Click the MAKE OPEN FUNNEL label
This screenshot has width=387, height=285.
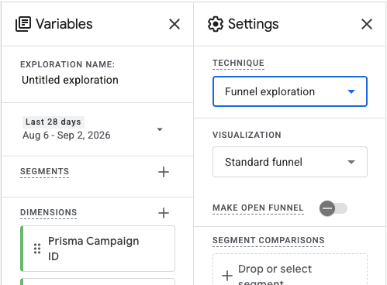(x=258, y=208)
